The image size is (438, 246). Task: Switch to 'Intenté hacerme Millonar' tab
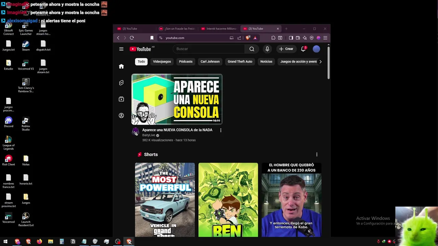click(x=219, y=29)
